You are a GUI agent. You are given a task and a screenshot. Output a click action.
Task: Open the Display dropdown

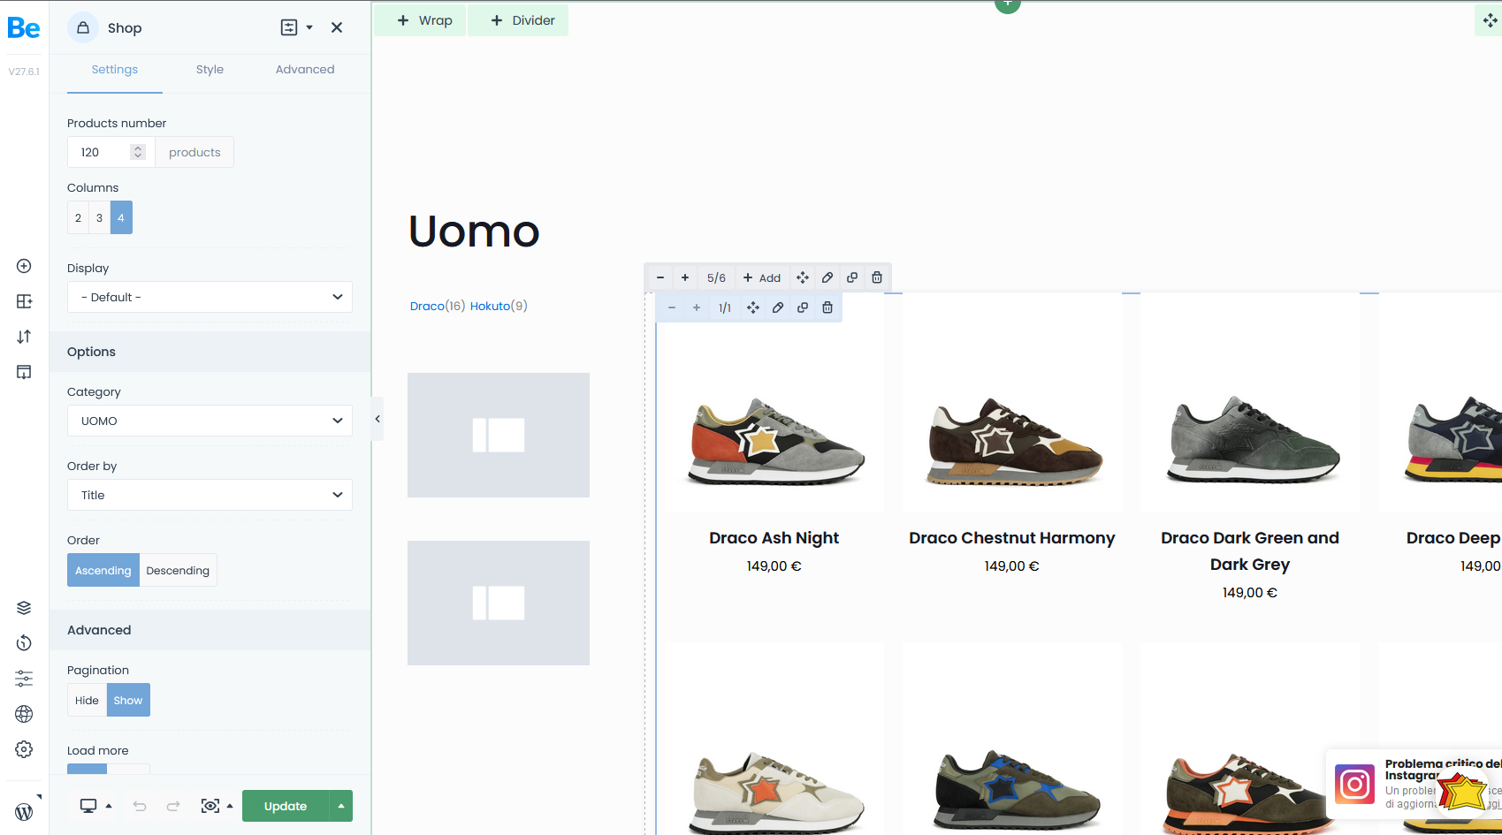210,297
